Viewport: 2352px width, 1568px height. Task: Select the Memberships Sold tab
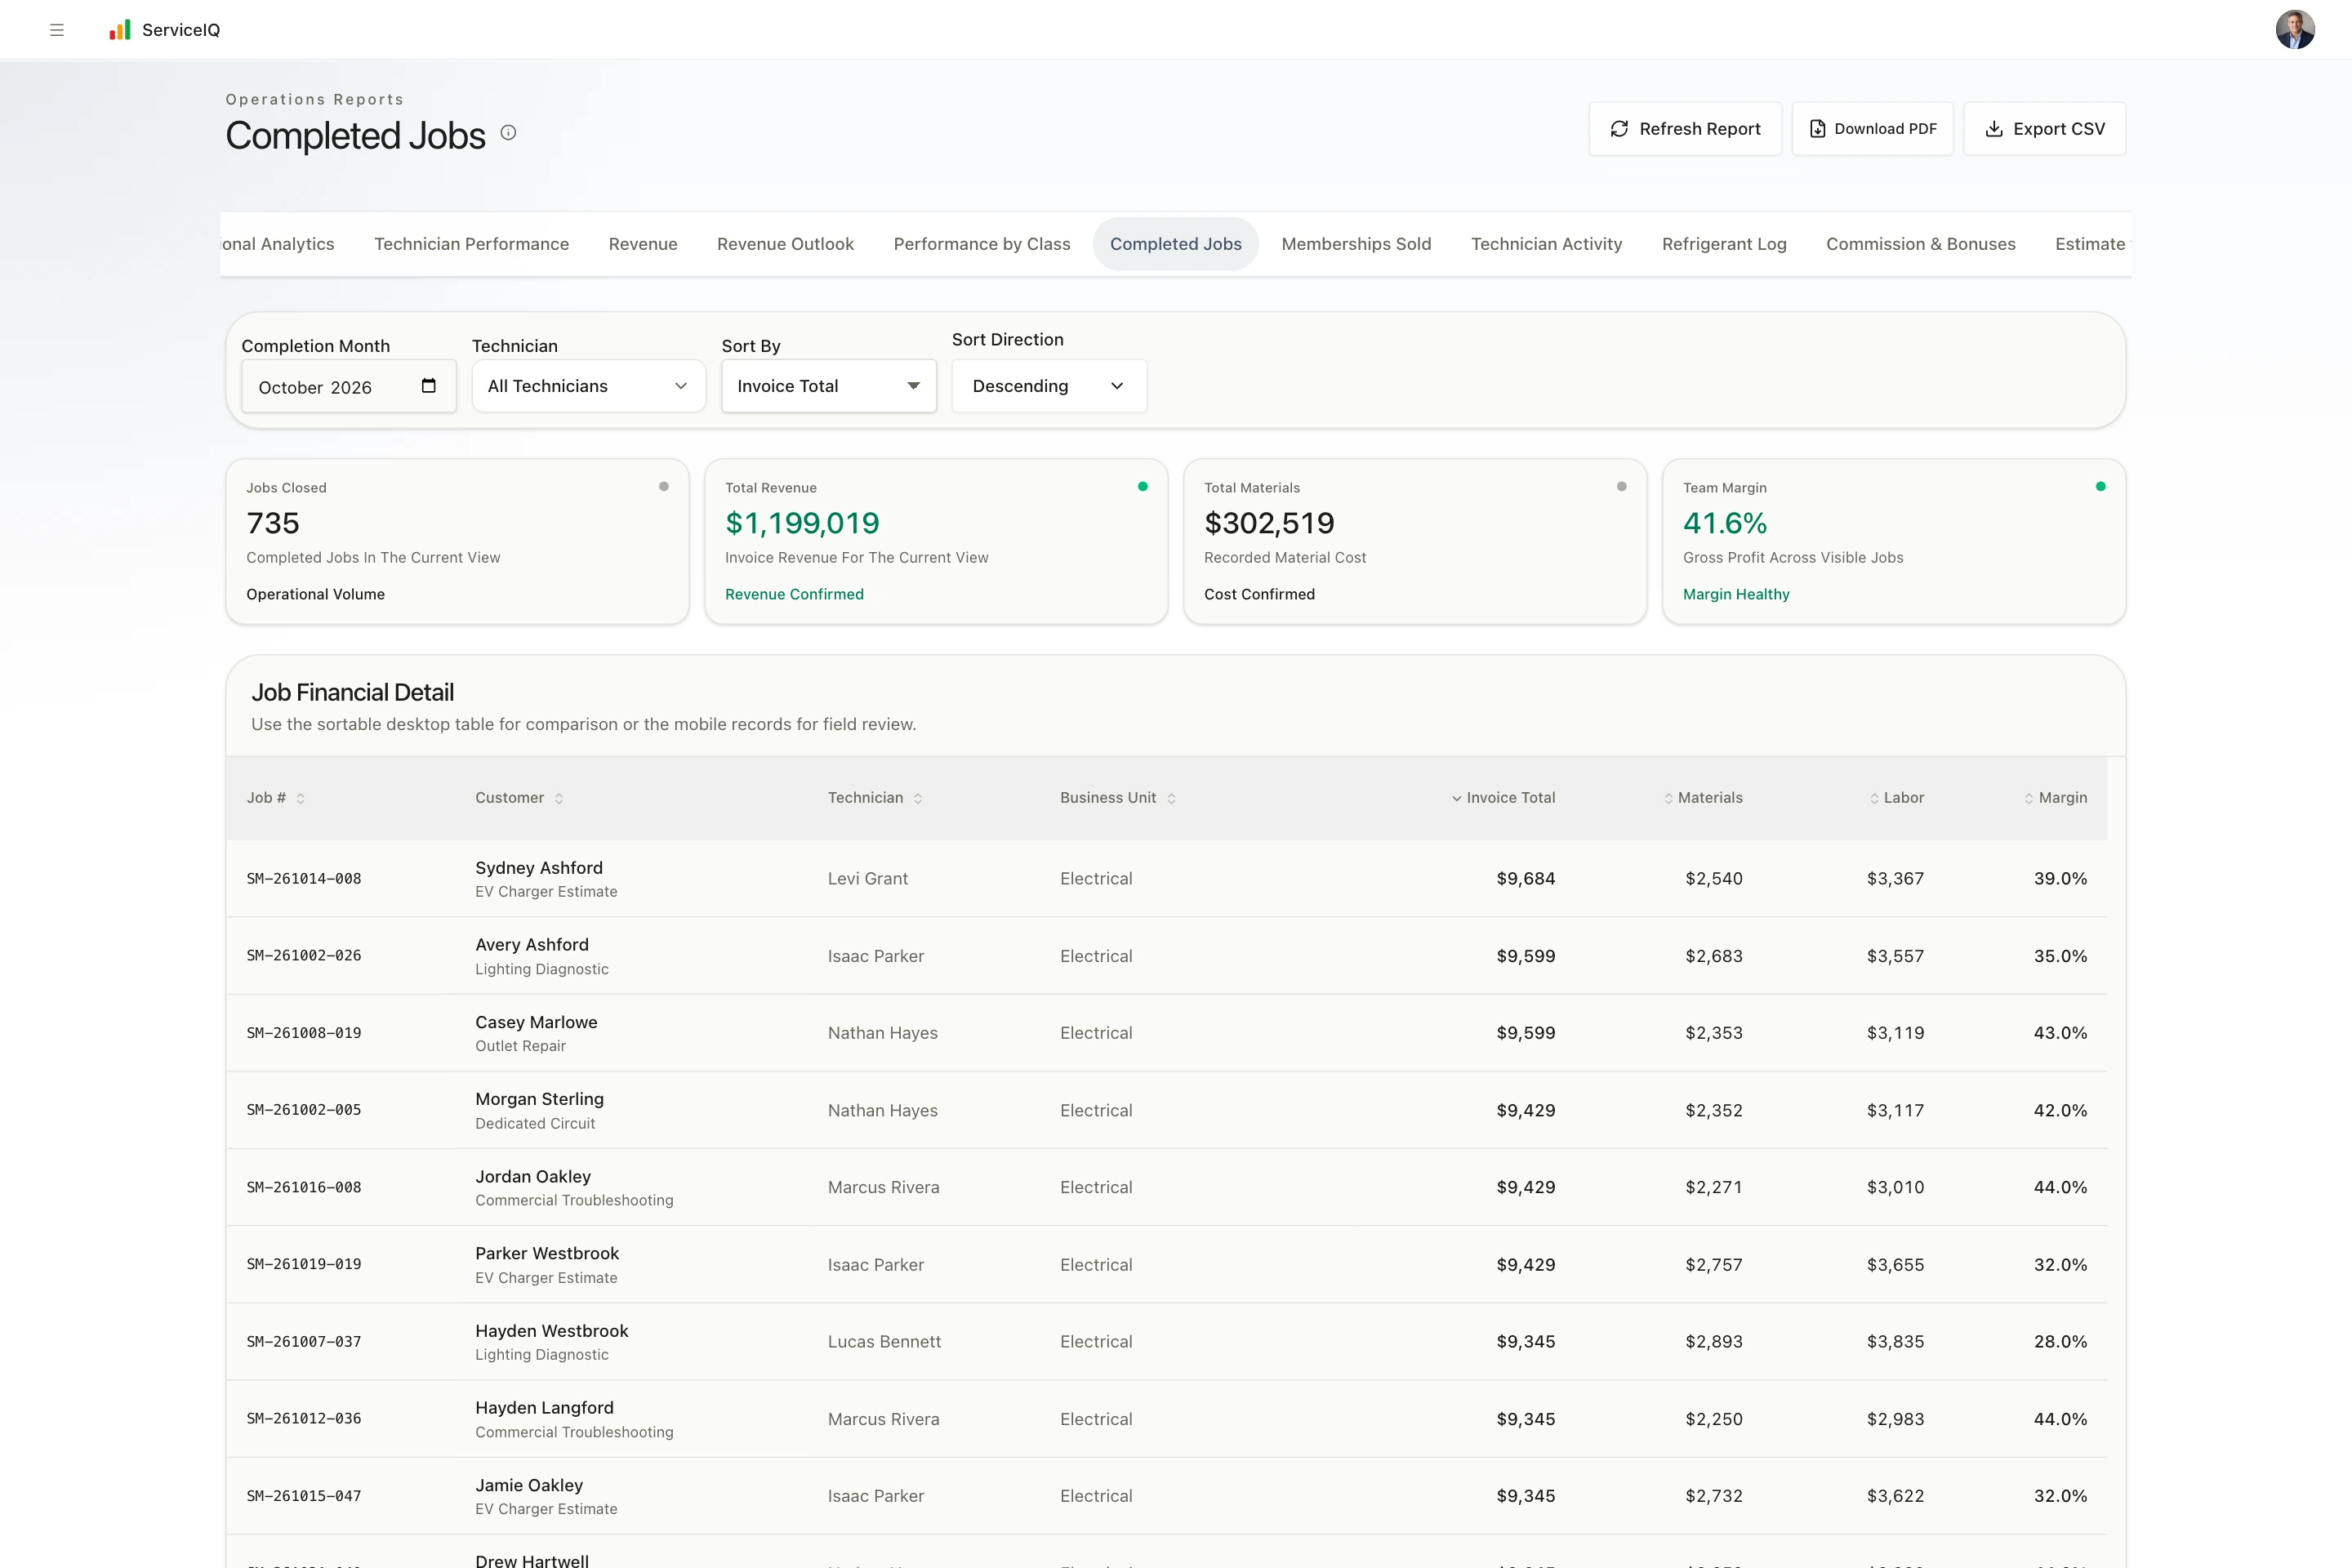(x=1356, y=244)
